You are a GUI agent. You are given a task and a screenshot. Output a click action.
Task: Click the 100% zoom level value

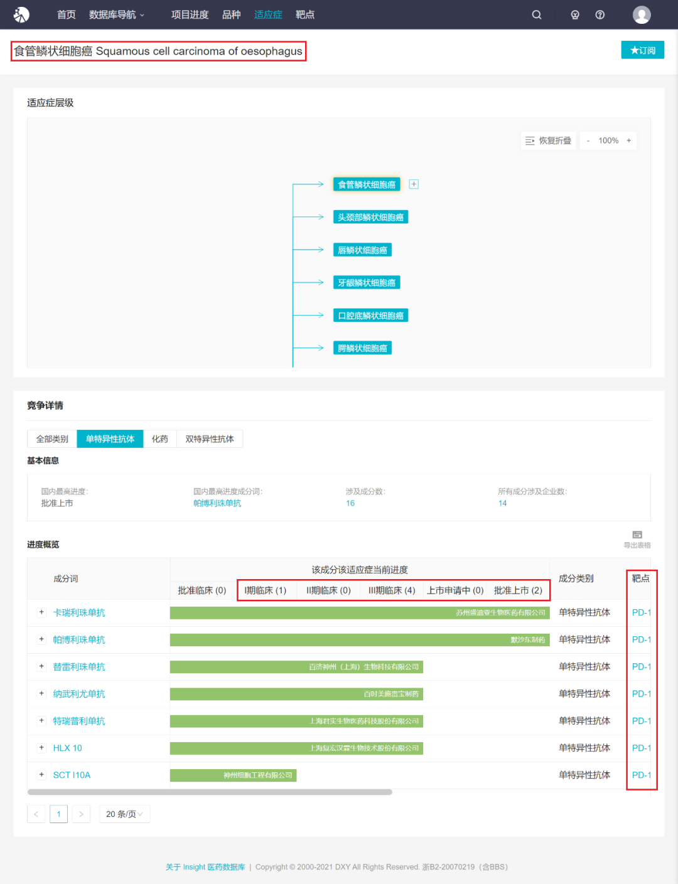[x=608, y=141]
